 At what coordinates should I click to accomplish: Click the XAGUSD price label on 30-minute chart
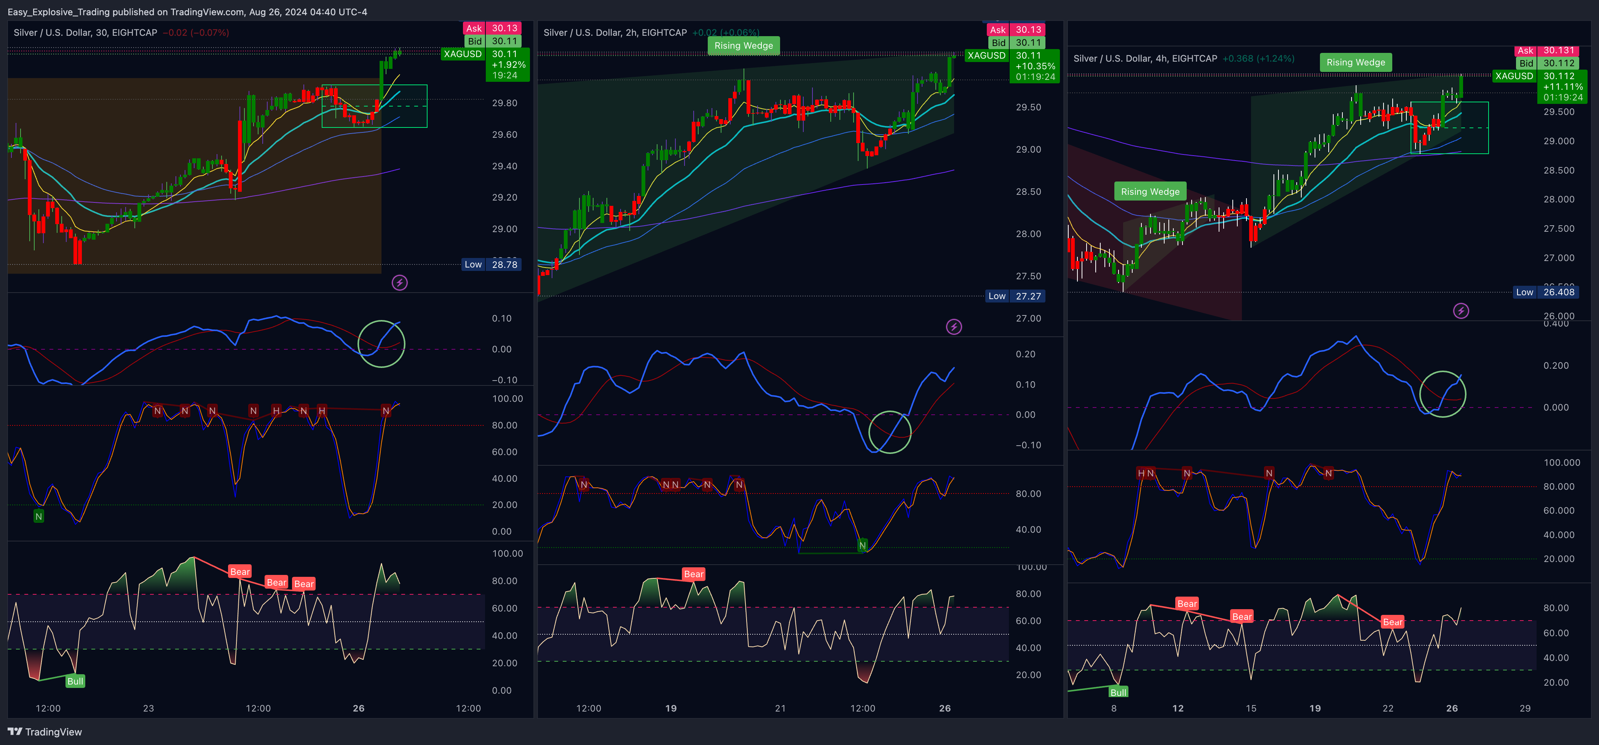coord(463,54)
